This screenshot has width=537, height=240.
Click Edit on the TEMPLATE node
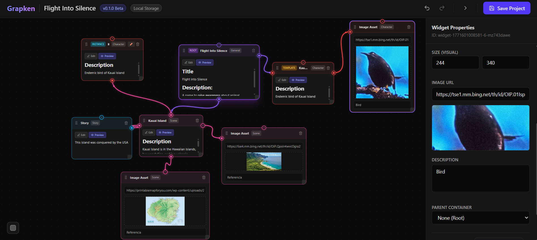pyautogui.click(x=282, y=80)
